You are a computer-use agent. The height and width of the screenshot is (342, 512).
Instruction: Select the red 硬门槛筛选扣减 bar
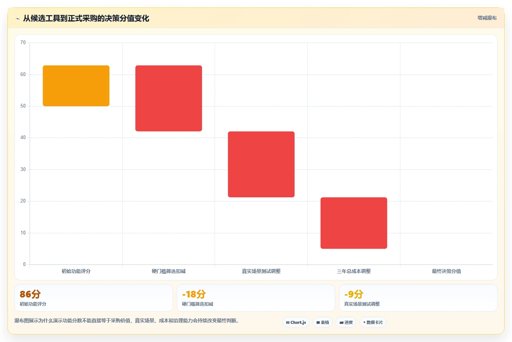click(169, 98)
